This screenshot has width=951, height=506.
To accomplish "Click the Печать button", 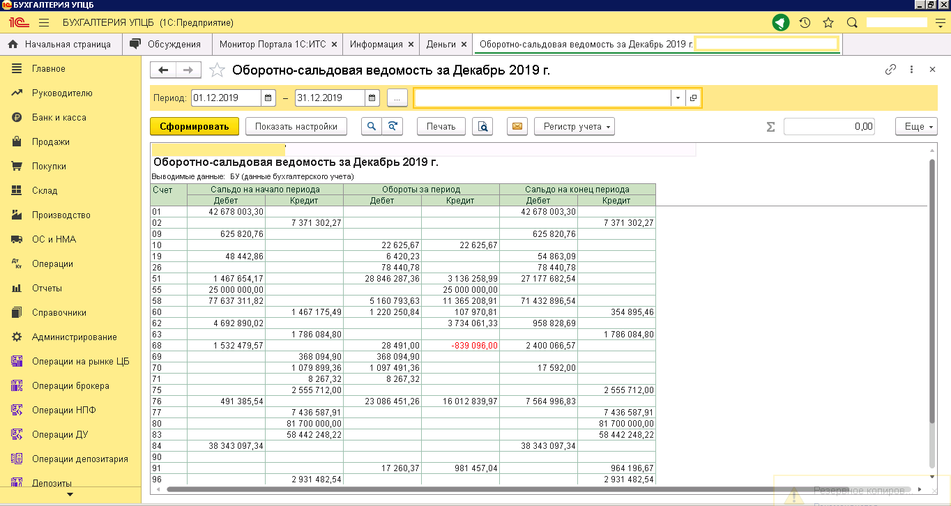I will [x=441, y=126].
